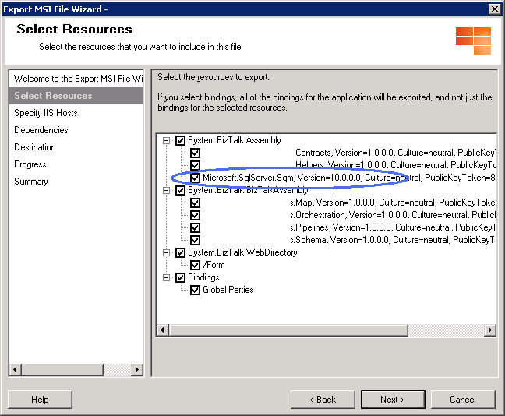Select the Destination wizard step
The width and height of the screenshot is (505, 416).
click(x=35, y=147)
